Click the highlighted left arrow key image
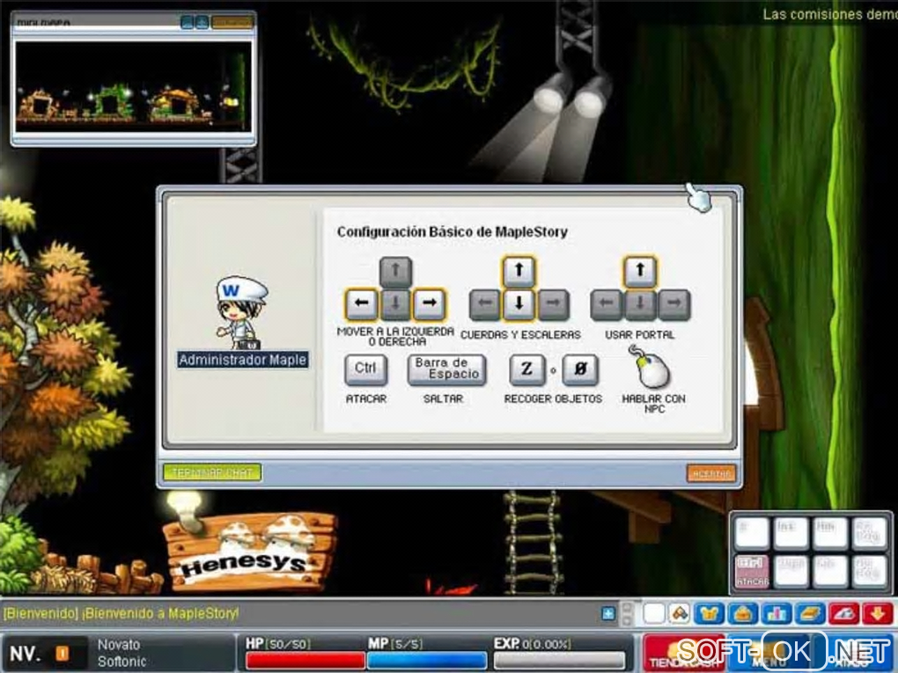This screenshot has height=673, width=898. pyautogui.click(x=362, y=304)
